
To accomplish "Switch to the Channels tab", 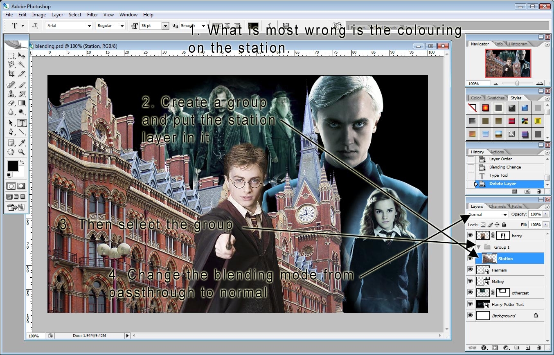I will pyautogui.click(x=497, y=207).
